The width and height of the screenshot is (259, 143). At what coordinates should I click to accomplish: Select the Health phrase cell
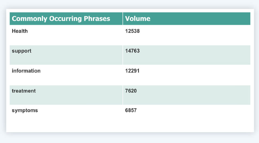(66, 35)
